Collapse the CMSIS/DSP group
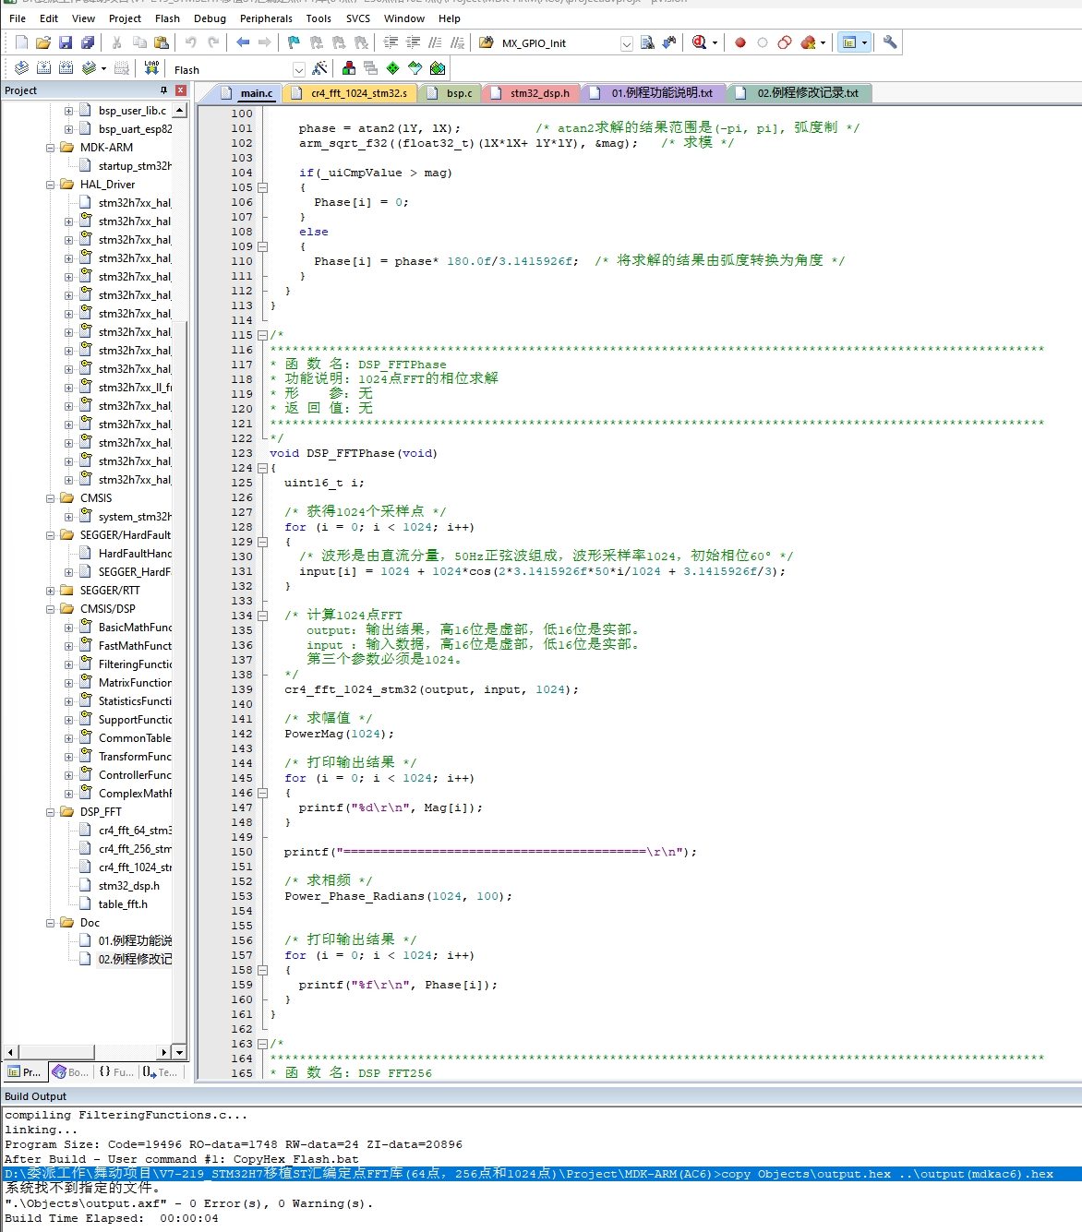The width and height of the screenshot is (1082, 1232). pyautogui.click(x=51, y=609)
